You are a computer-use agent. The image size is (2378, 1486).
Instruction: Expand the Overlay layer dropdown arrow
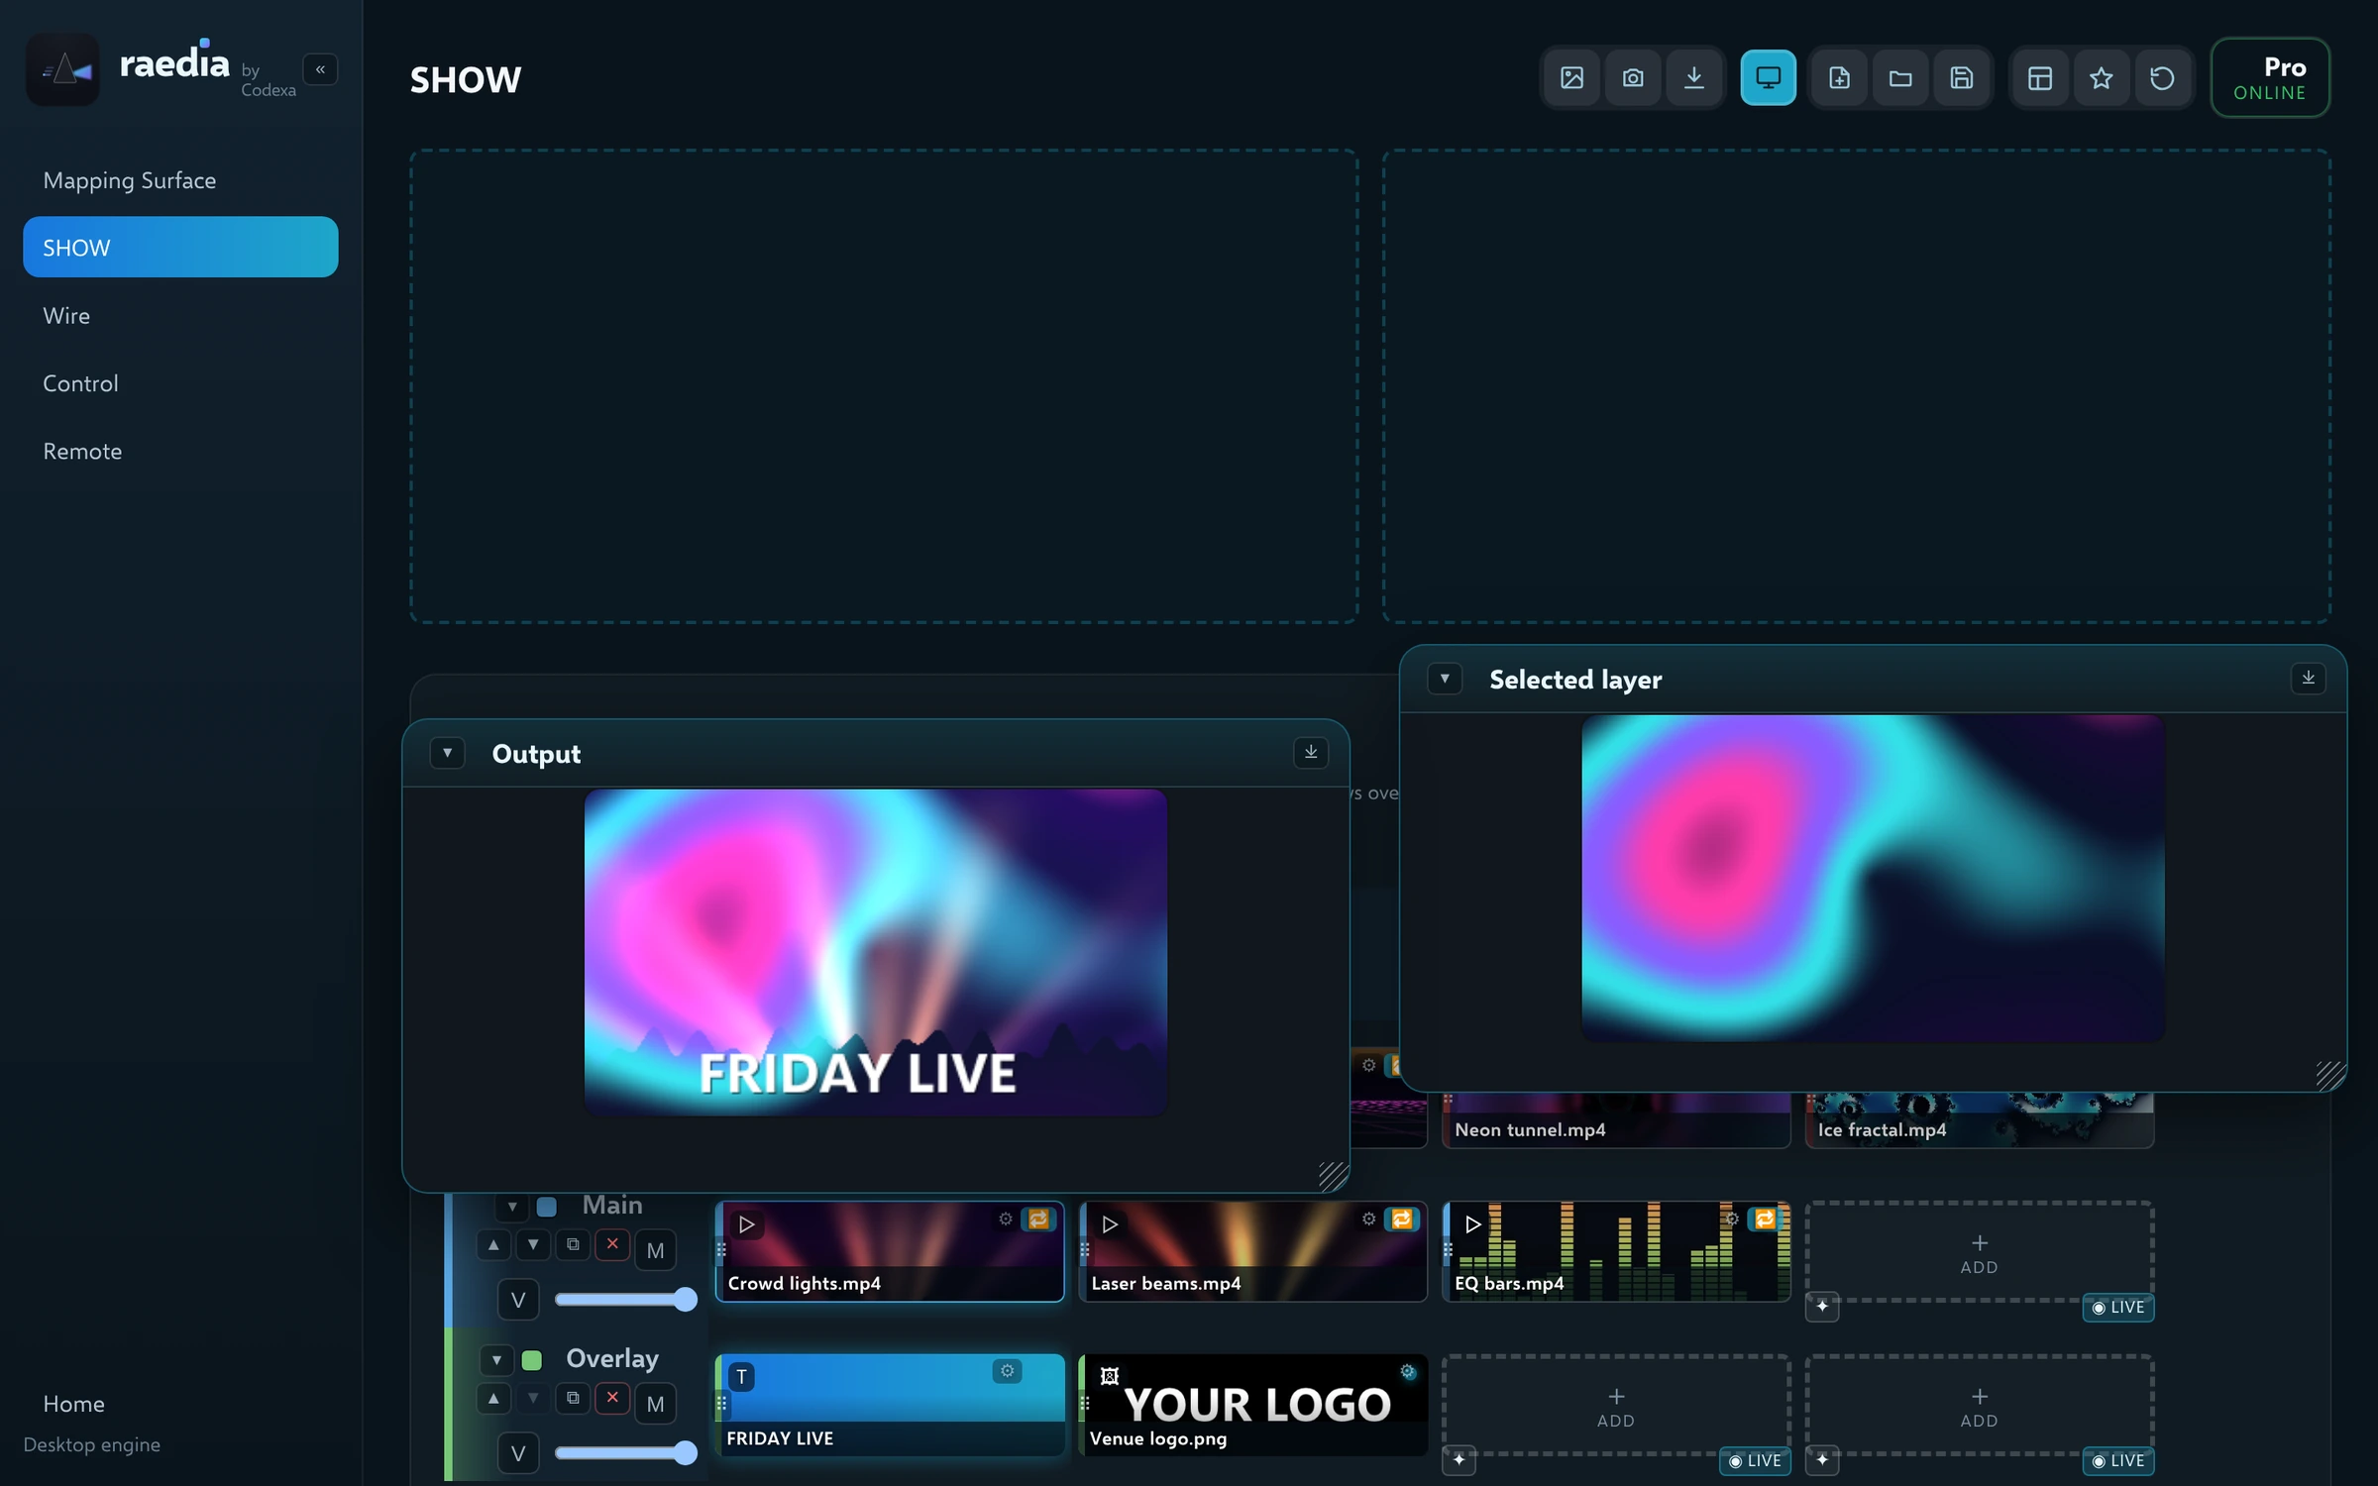(x=496, y=1360)
